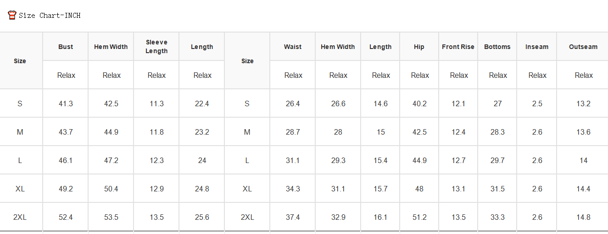Click the XL hip value 48
608x234 pixels.
click(419, 189)
